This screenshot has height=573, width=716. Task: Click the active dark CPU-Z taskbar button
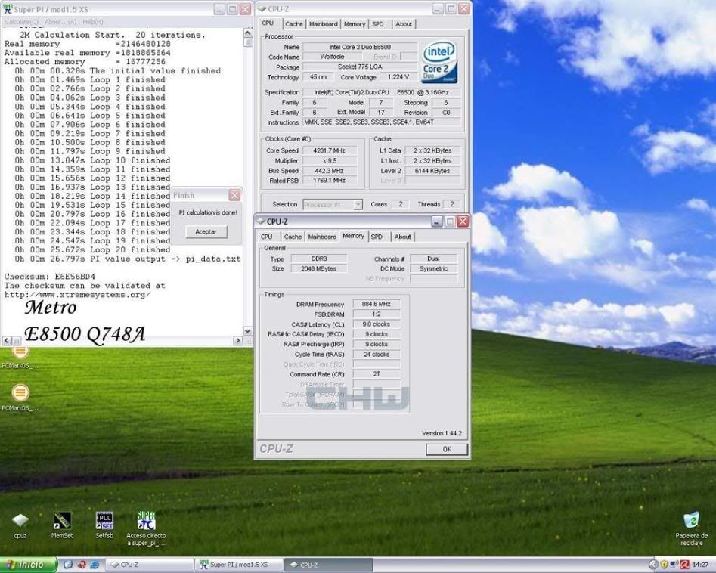pyautogui.click(x=328, y=565)
